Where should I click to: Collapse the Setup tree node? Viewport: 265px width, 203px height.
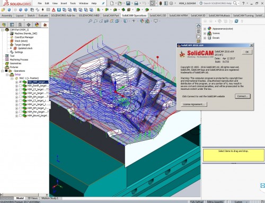point(7,74)
